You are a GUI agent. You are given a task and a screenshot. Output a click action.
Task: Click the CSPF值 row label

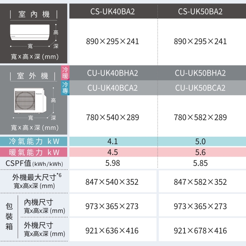coord(34,163)
